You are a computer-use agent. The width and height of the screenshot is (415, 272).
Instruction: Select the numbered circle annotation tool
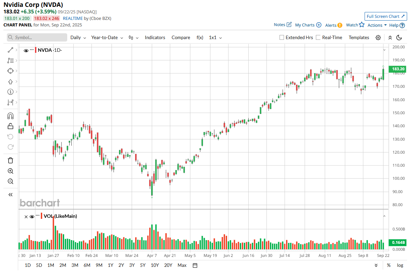tap(10, 92)
